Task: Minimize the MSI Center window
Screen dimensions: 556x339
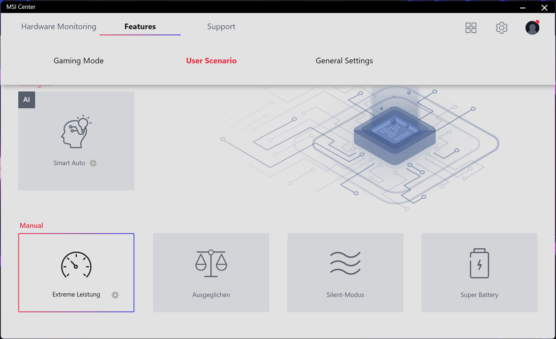Action: (522, 8)
